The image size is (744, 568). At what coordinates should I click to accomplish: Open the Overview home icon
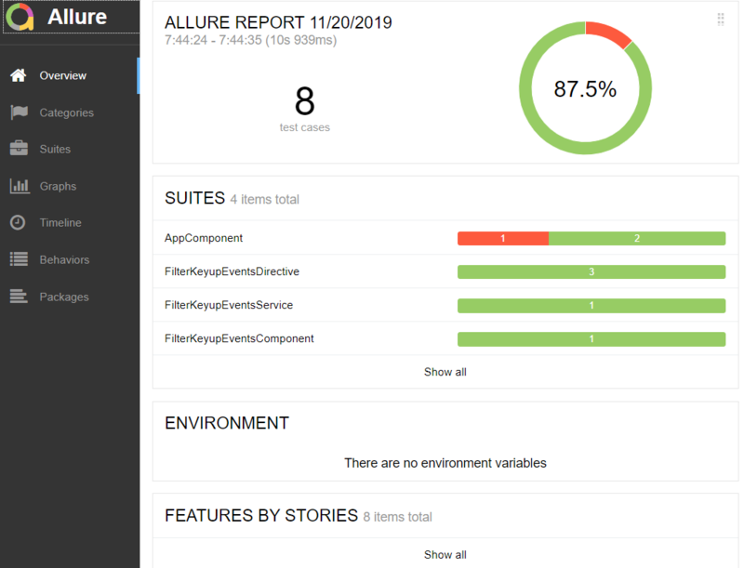(18, 75)
